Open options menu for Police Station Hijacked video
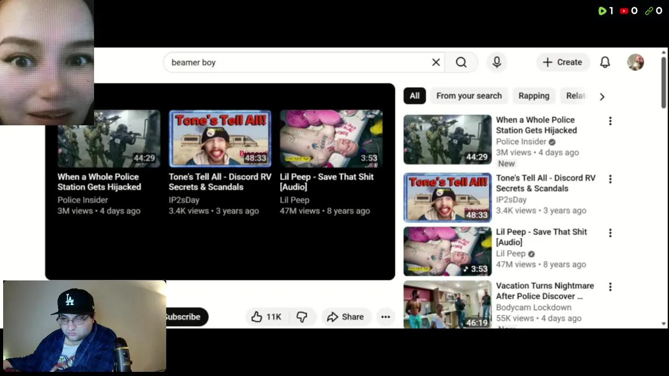The height and width of the screenshot is (376, 669). [x=610, y=121]
